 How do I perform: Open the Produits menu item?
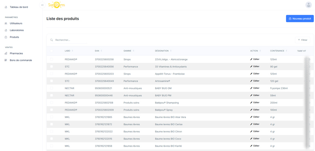(15, 37)
